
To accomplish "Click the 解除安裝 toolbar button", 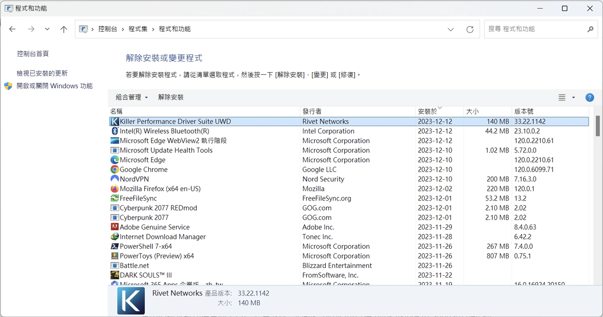I will (x=171, y=97).
